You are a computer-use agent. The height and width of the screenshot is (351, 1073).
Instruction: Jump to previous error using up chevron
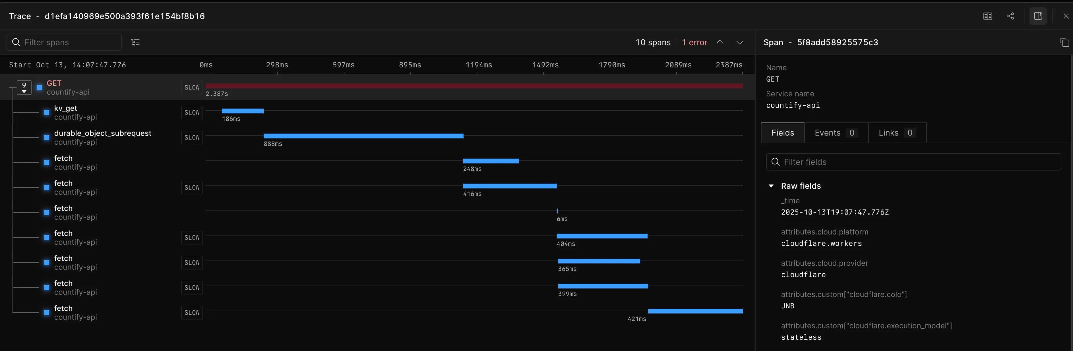click(x=720, y=42)
